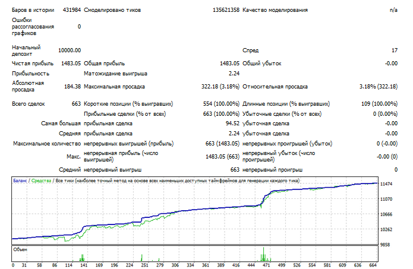Click the 'Спред' label
The height and width of the screenshot is (269, 413).
(x=251, y=50)
